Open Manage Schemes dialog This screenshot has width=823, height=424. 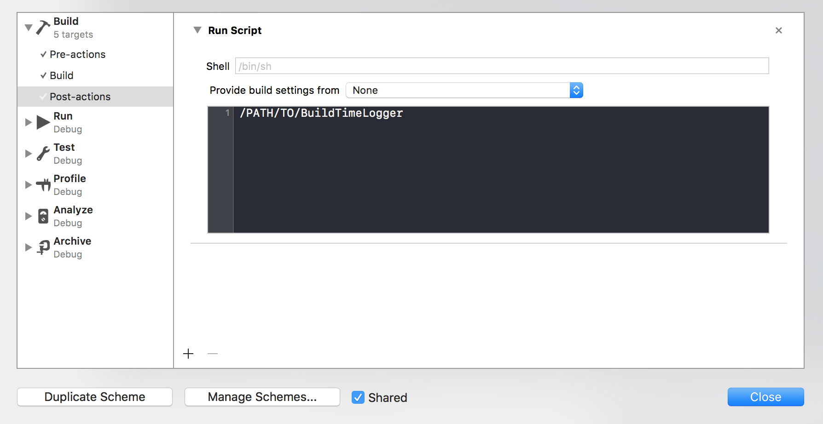(262, 397)
